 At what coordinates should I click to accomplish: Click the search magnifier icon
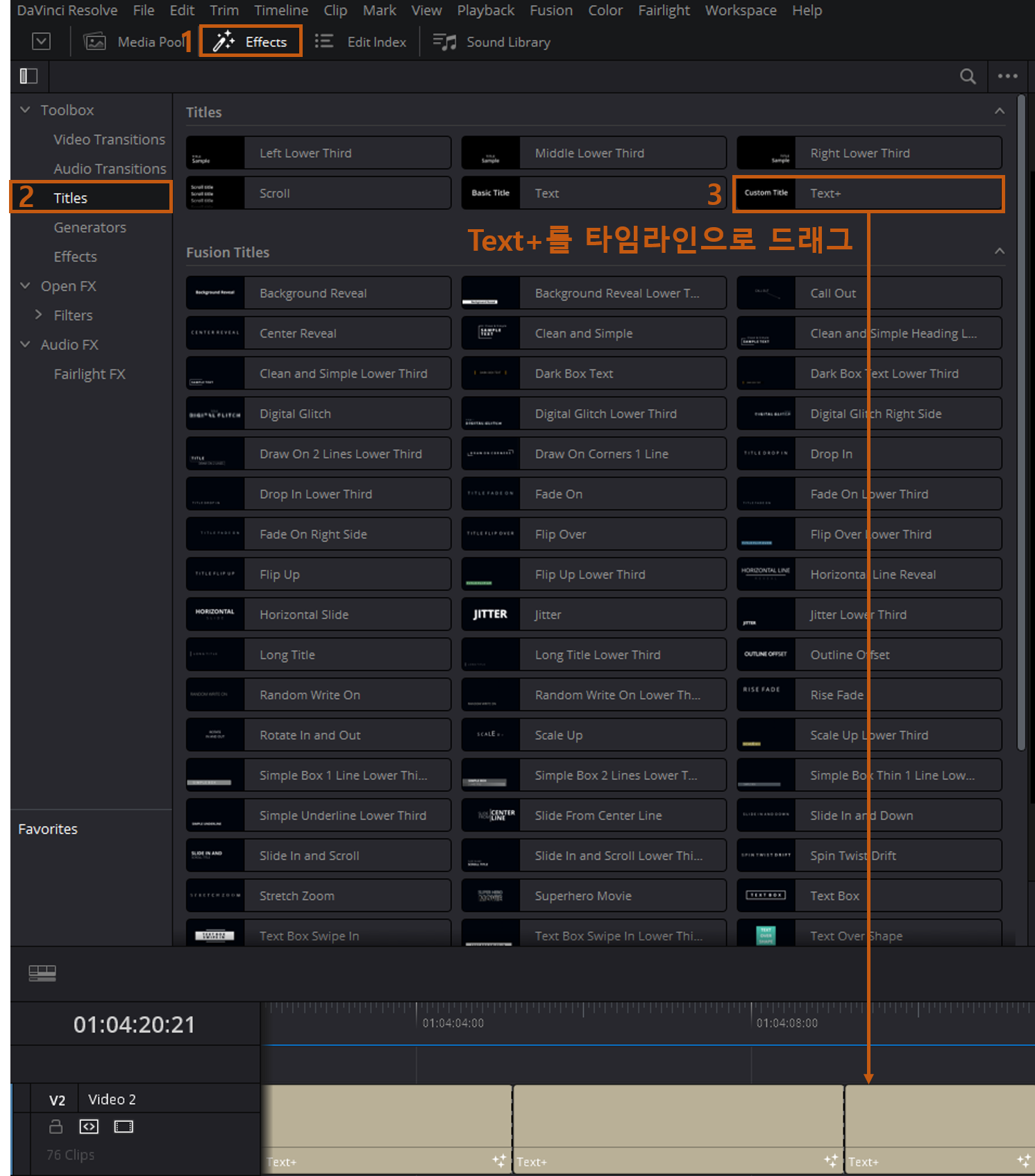point(968,76)
